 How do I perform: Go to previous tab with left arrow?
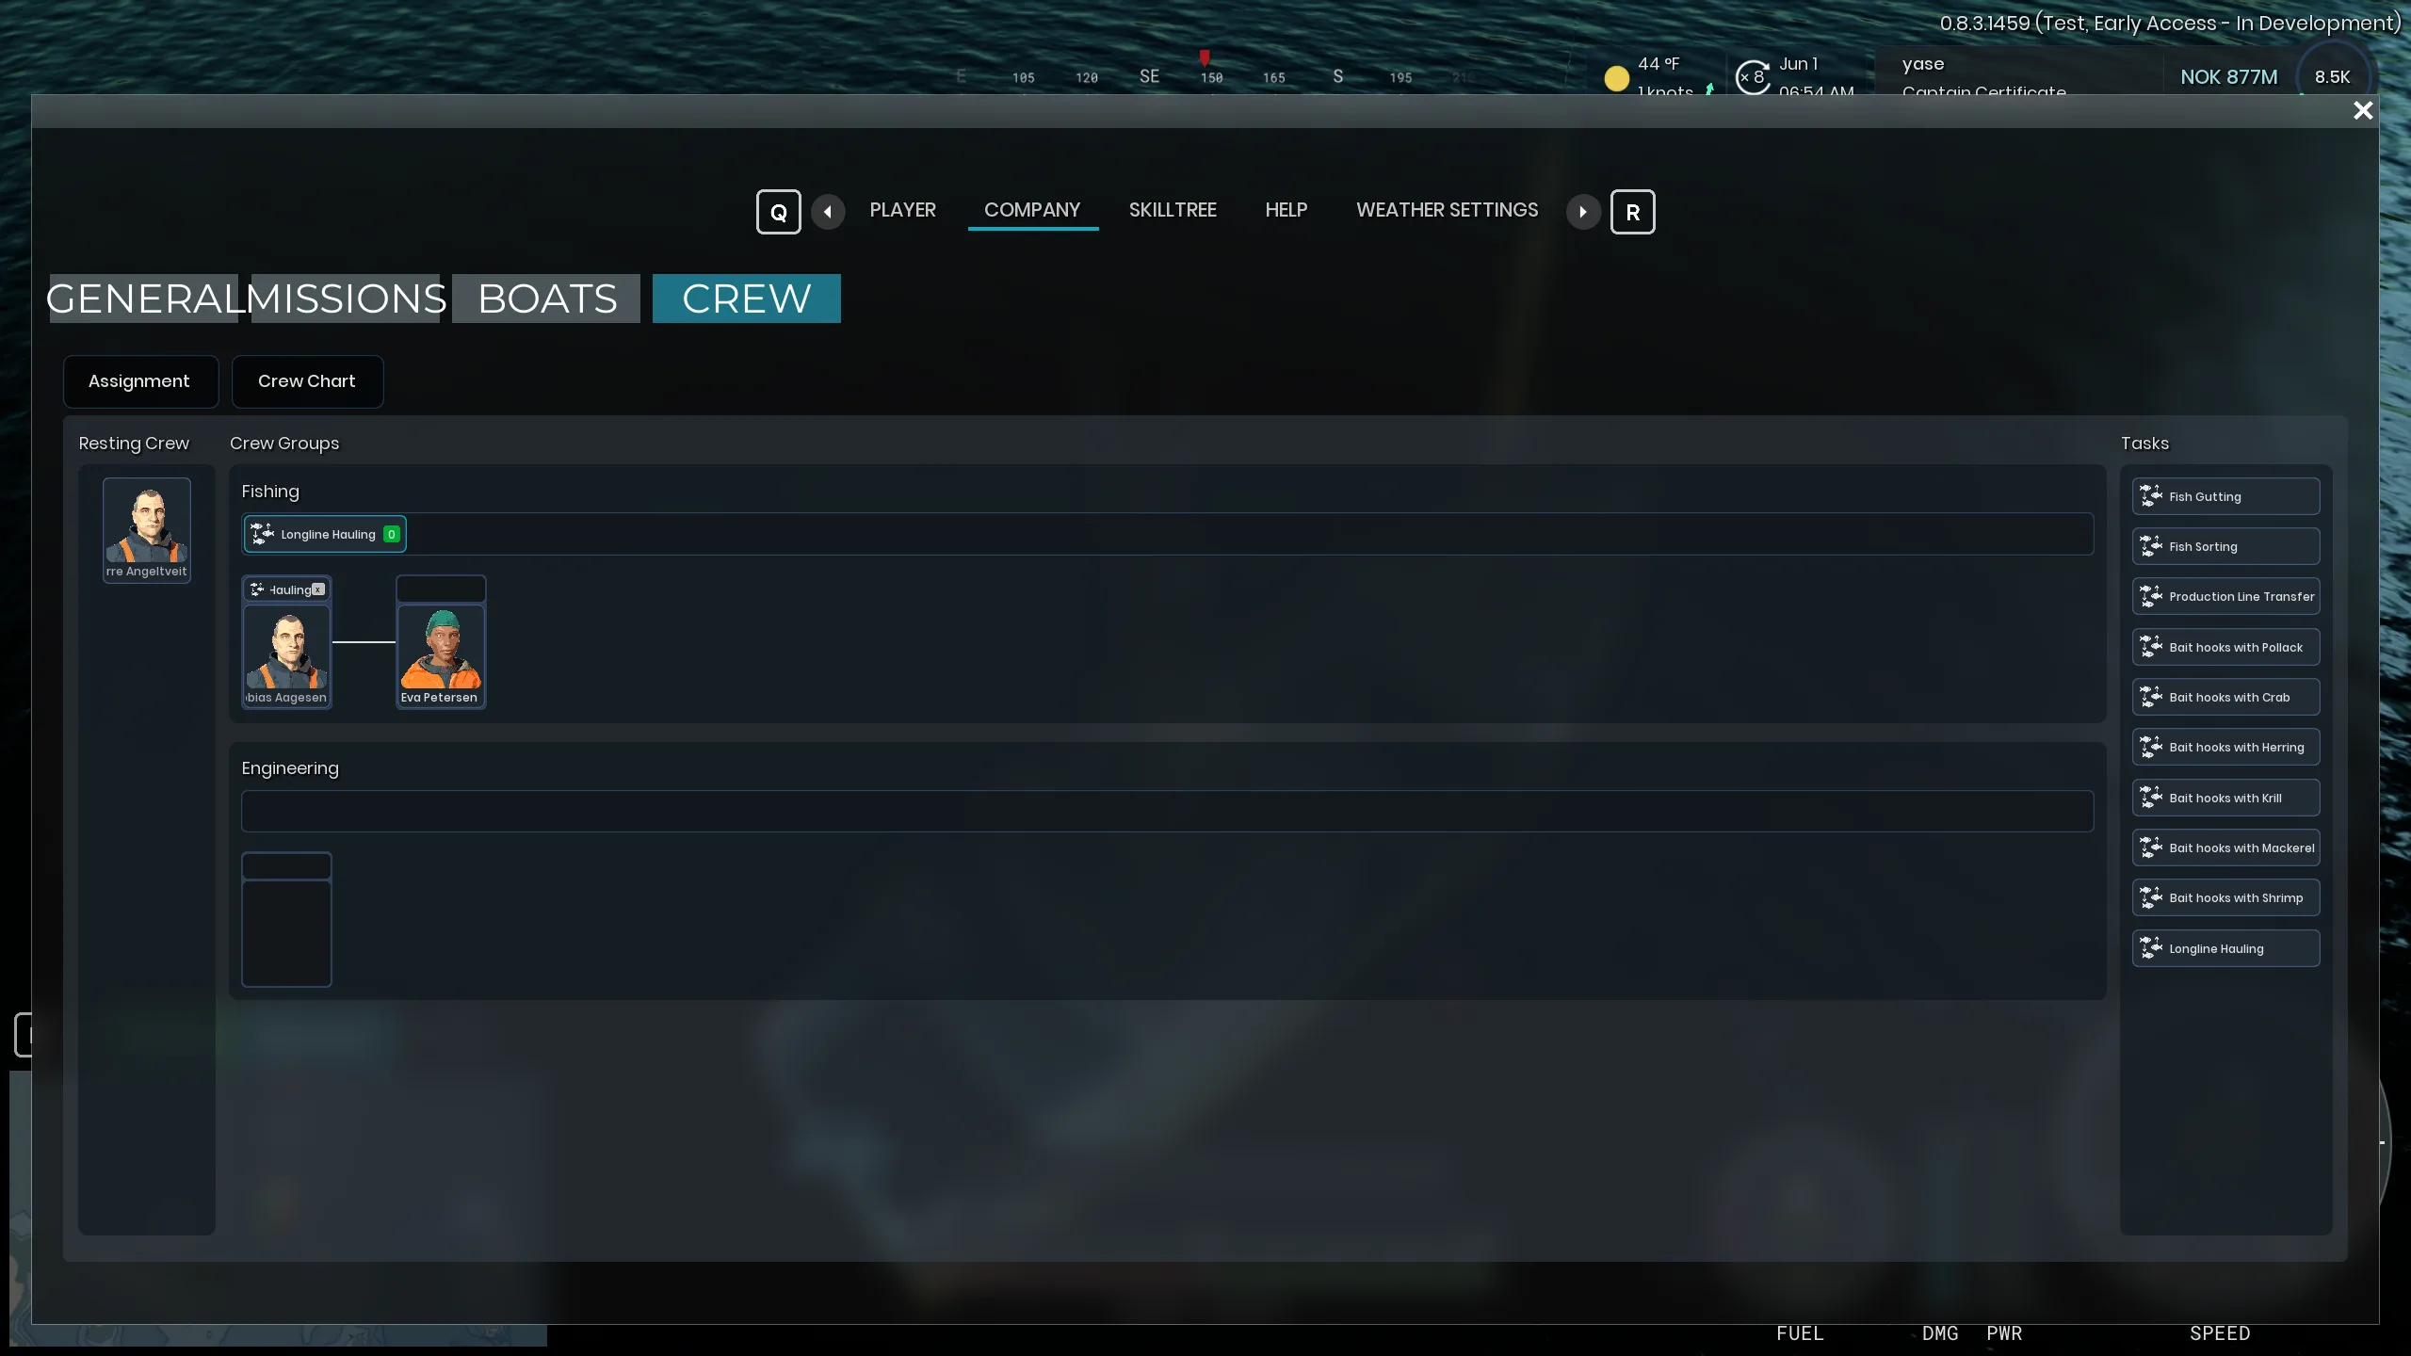point(828,212)
